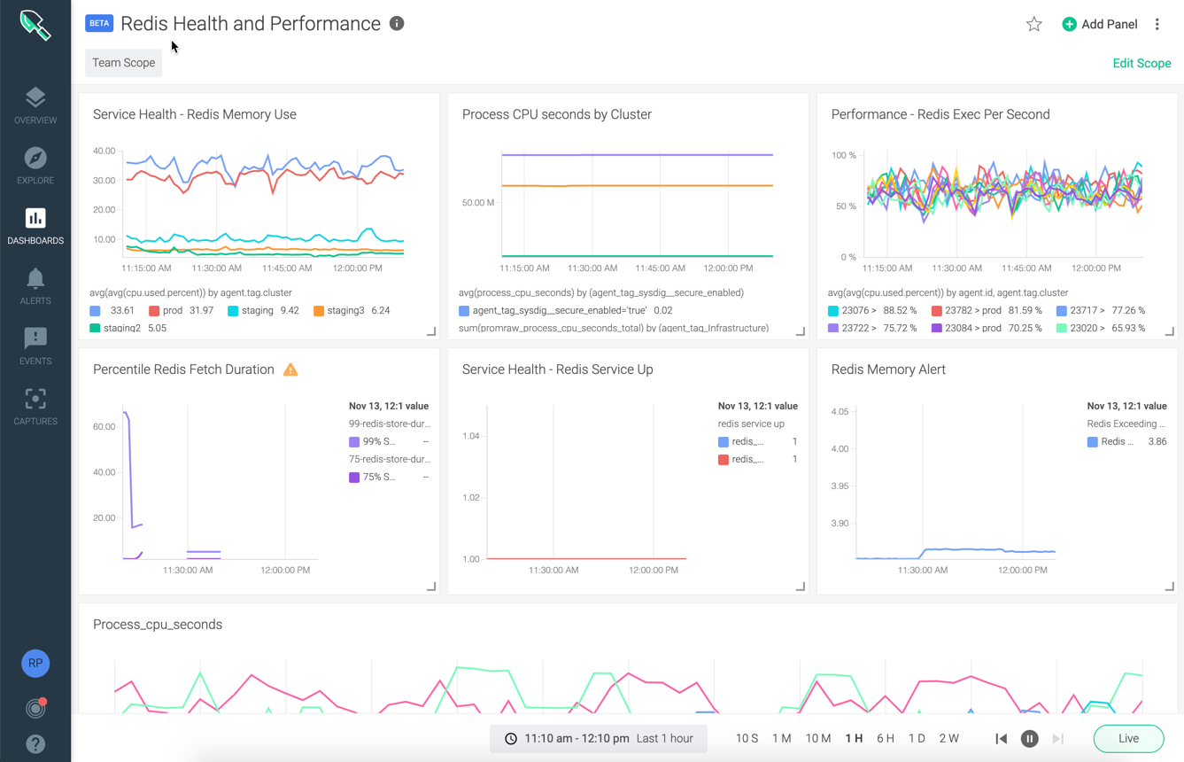Screen dimensions: 1184x762
Task: Step back to previous time window
Action: point(1001,738)
